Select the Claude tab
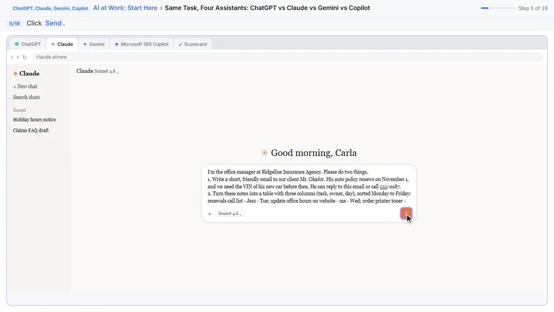Viewport: 554px width, 312px height. click(x=62, y=44)
